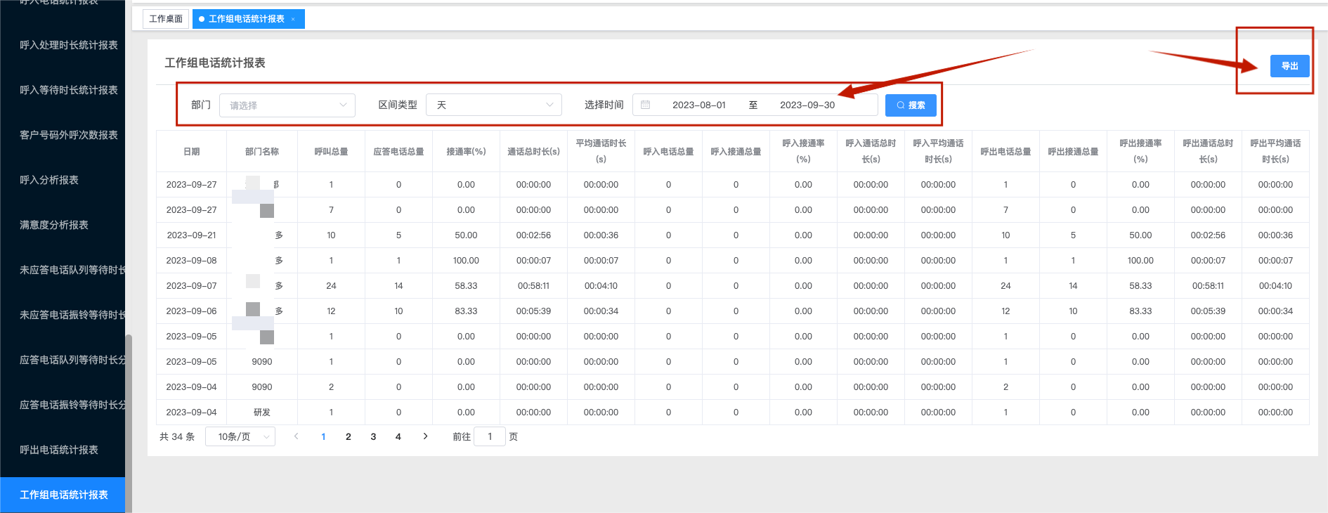Viewport: 1328px width, 513px height.
Task: Open 呼入处理时长统计报表 in sidebar
Action: [69, 45]
